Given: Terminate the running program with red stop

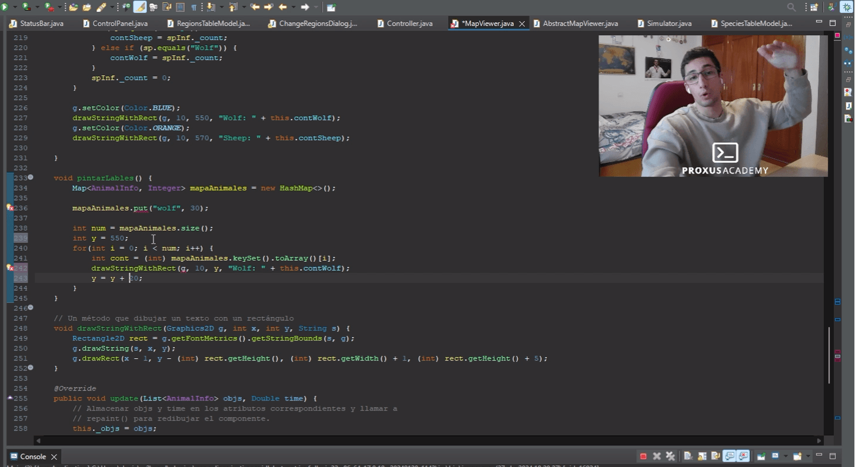Looking at the screenshot, I should (643, 457).
